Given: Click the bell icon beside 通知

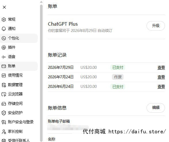Looking at the screenshot, I should 4,29.
